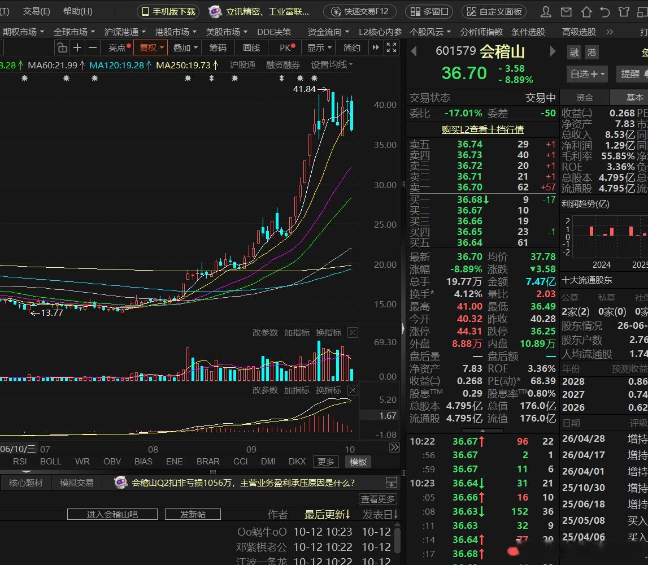This screenshot has height=565, width=648.
Task: Click 购买L2查看十档行情 link
Action: pos(482,129)
